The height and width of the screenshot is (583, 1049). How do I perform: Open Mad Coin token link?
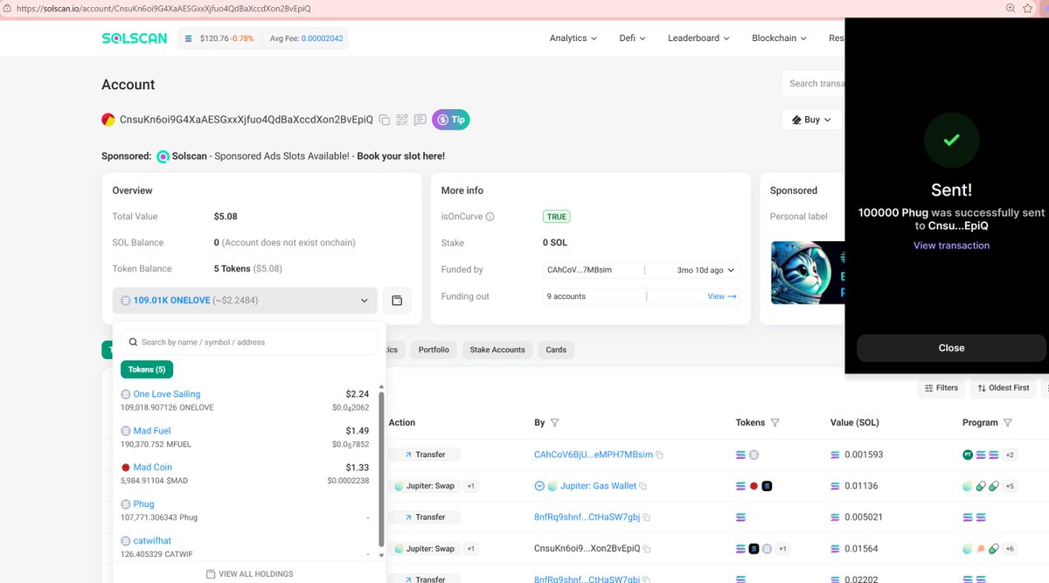[153, 468]
